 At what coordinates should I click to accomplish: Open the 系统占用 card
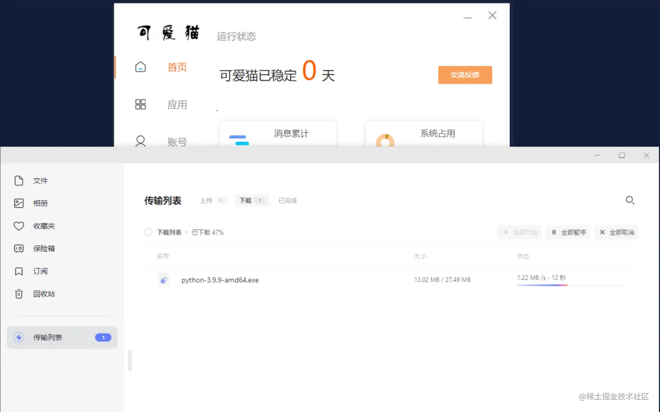424,134
